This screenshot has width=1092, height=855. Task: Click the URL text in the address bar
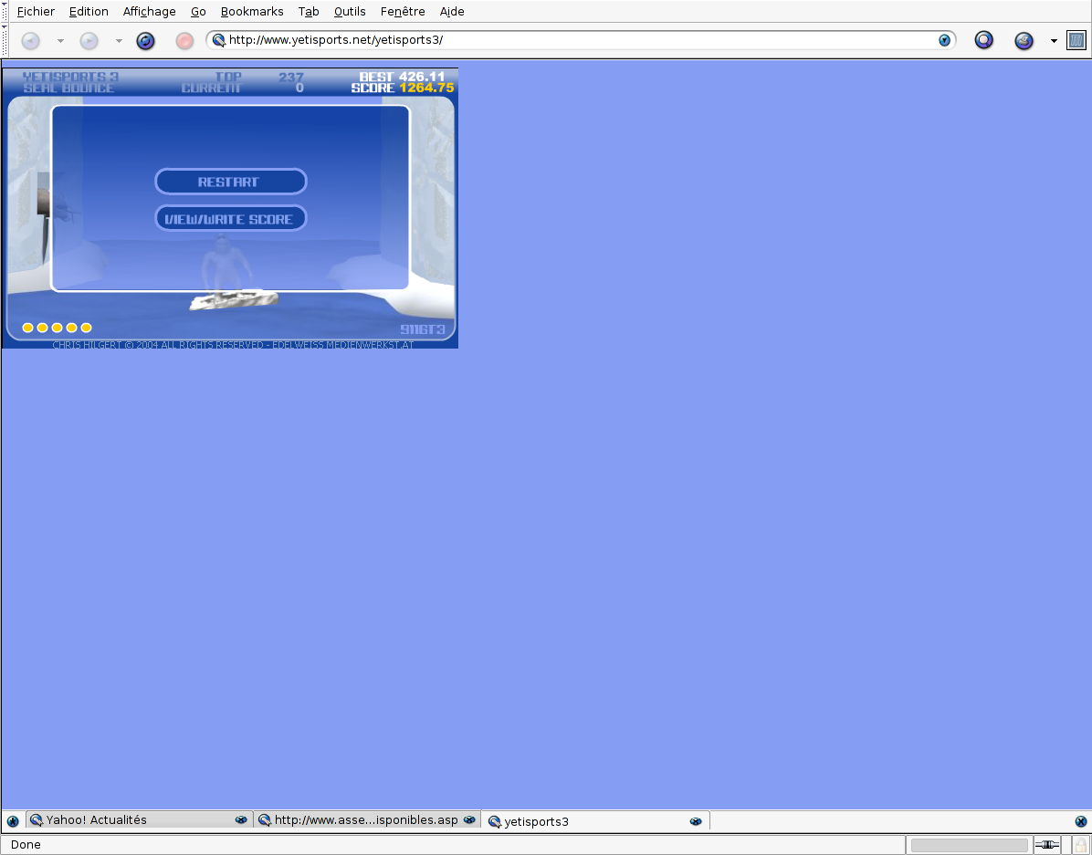tap(336, 39)
